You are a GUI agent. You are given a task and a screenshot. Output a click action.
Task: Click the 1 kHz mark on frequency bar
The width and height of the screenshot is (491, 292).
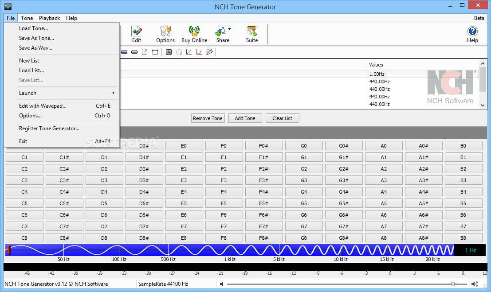point(230,260)
